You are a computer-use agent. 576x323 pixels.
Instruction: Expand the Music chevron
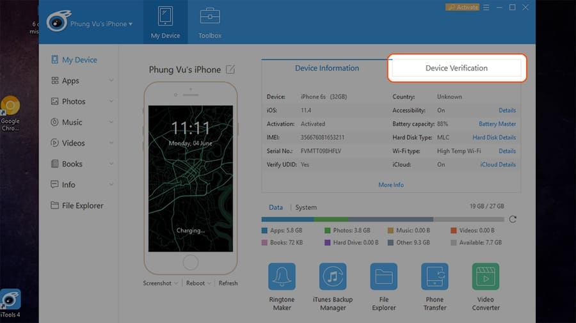[111, 122]
